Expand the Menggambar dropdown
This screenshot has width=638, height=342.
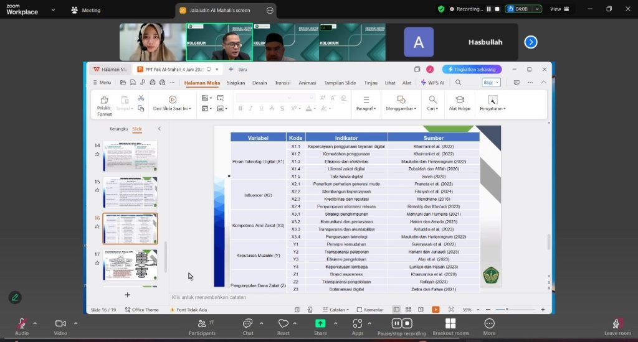coord(401,109)
